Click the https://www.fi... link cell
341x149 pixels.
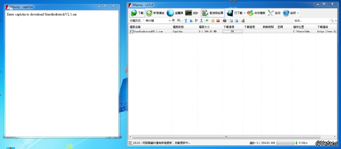coord(327,31)
